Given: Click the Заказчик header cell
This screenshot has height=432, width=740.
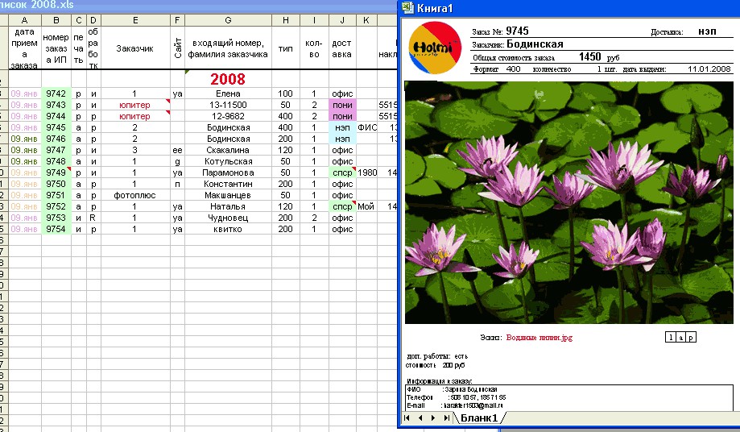Looking at the screenshot, I should 135,48.
